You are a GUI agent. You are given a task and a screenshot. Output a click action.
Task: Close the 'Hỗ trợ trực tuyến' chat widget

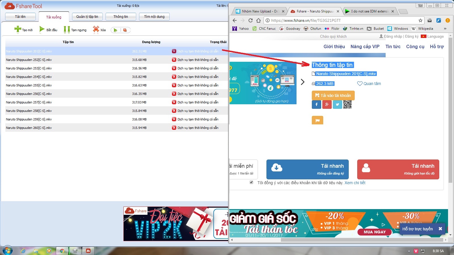440,229
